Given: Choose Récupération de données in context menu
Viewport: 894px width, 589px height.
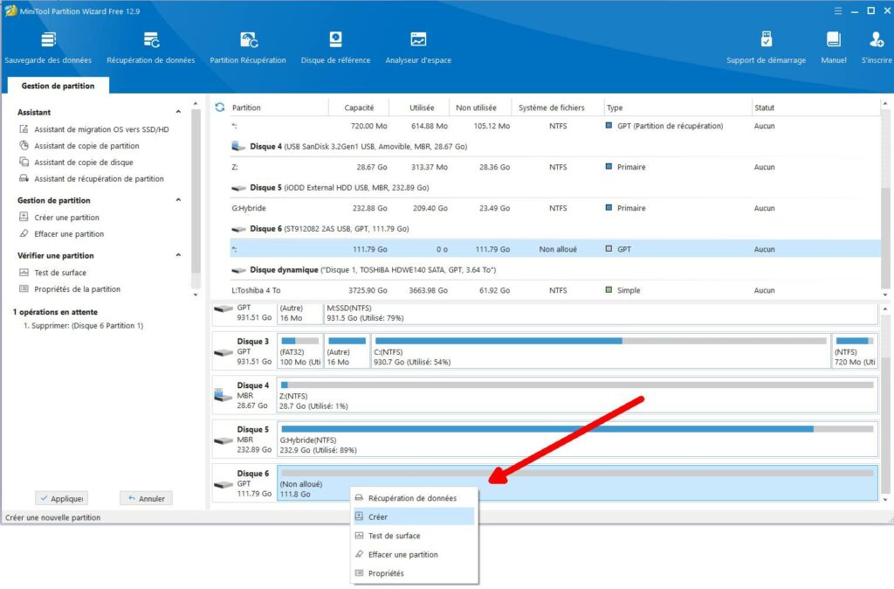Looking at the screenshot, I should pos(414,498).
